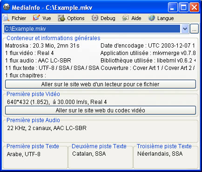Click "Deuxième piste Texte" heading
This screenshot has height=172, width=202.
pyautogui.click(x=99, y=146)
